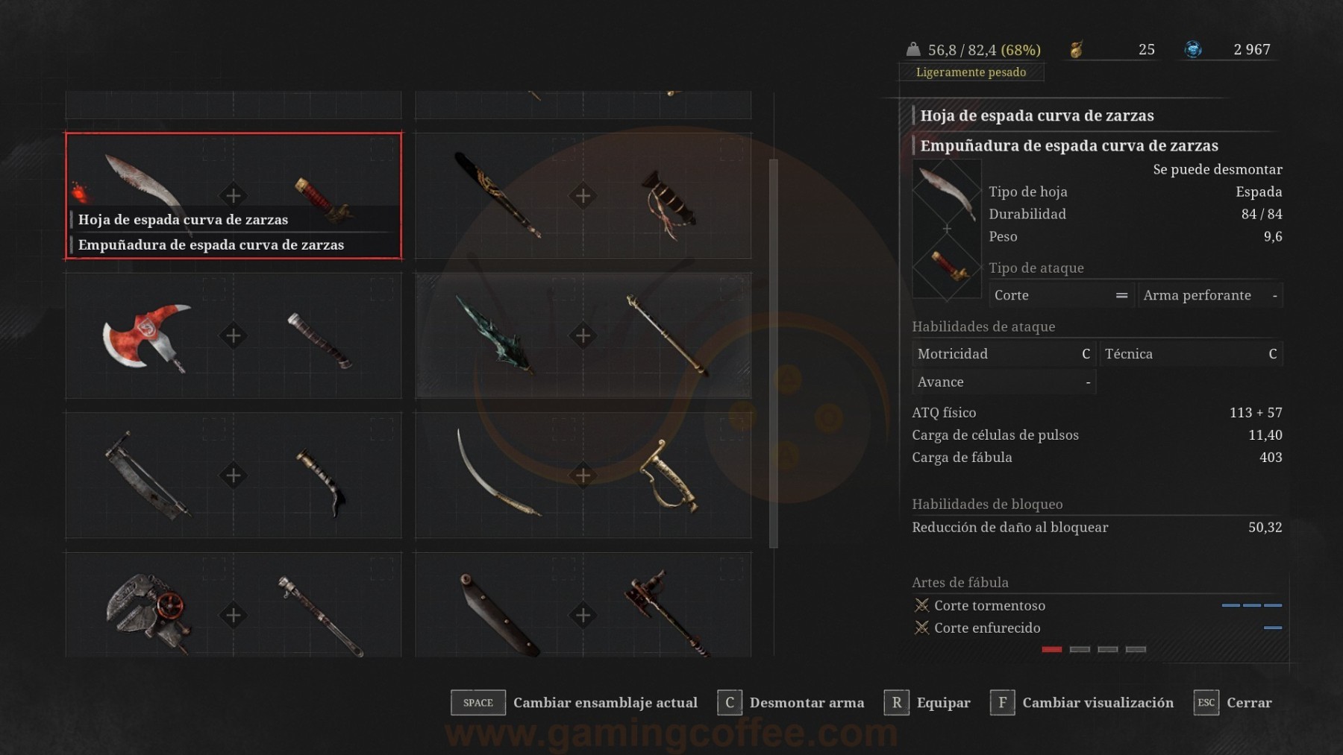Select the red axe blade icon
Viewport: 1343px width, 755px height.
146,337
